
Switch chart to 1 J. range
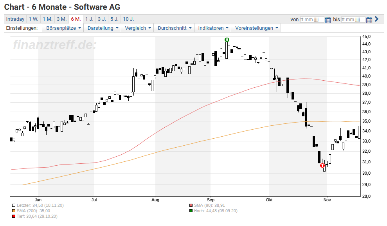click(x=89, y=19)
